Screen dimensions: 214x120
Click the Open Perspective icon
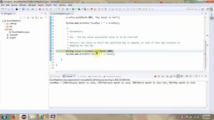click(x=203, y=9)
